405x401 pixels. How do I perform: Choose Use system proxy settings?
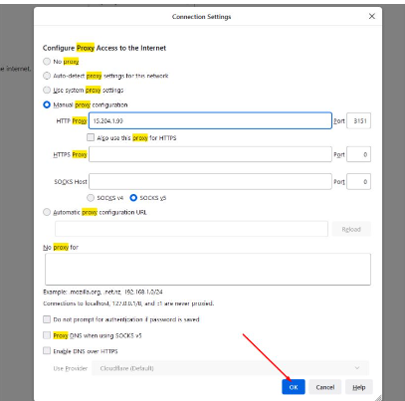click(x=47, y=90)
